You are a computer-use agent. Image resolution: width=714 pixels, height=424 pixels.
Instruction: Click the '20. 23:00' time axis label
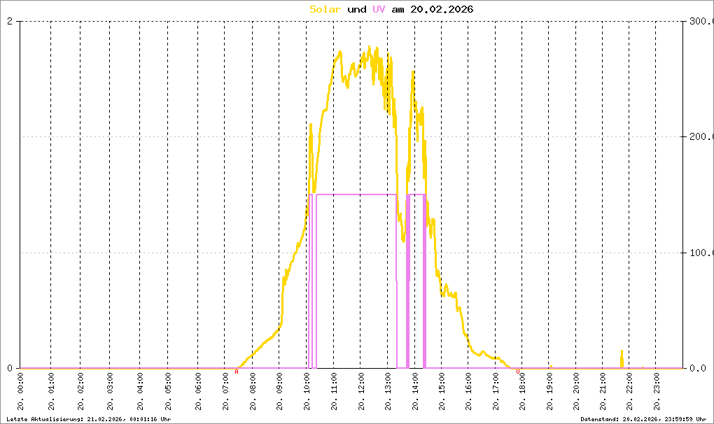[656, 392]
